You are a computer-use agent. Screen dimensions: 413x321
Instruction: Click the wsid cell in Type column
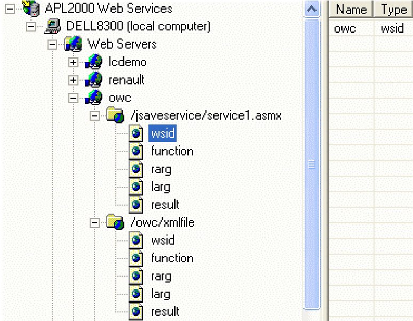393,28
